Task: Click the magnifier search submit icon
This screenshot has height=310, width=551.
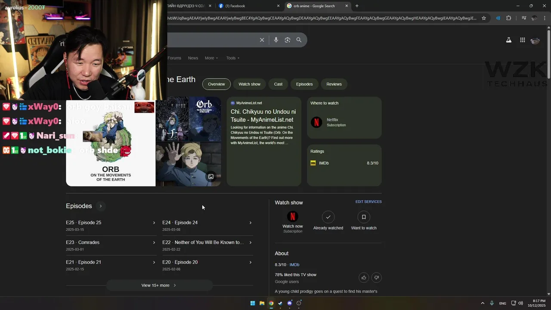Action: point(299,40)
